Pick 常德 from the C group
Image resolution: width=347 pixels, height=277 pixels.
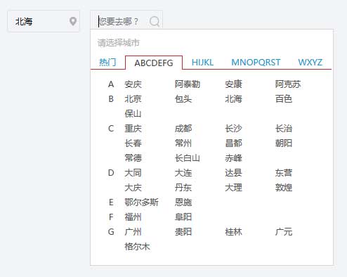click(x=133, y=158)
